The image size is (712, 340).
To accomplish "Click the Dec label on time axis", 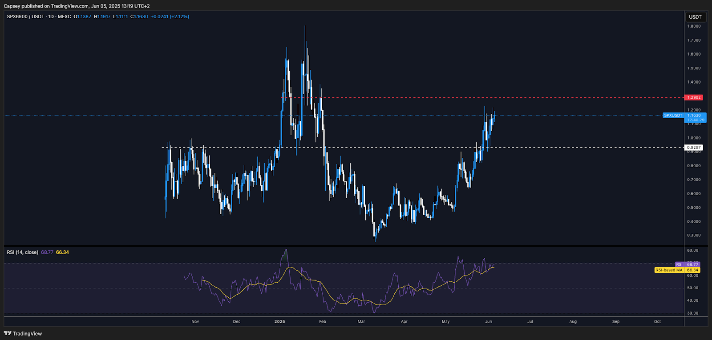I will pos(237,321).
